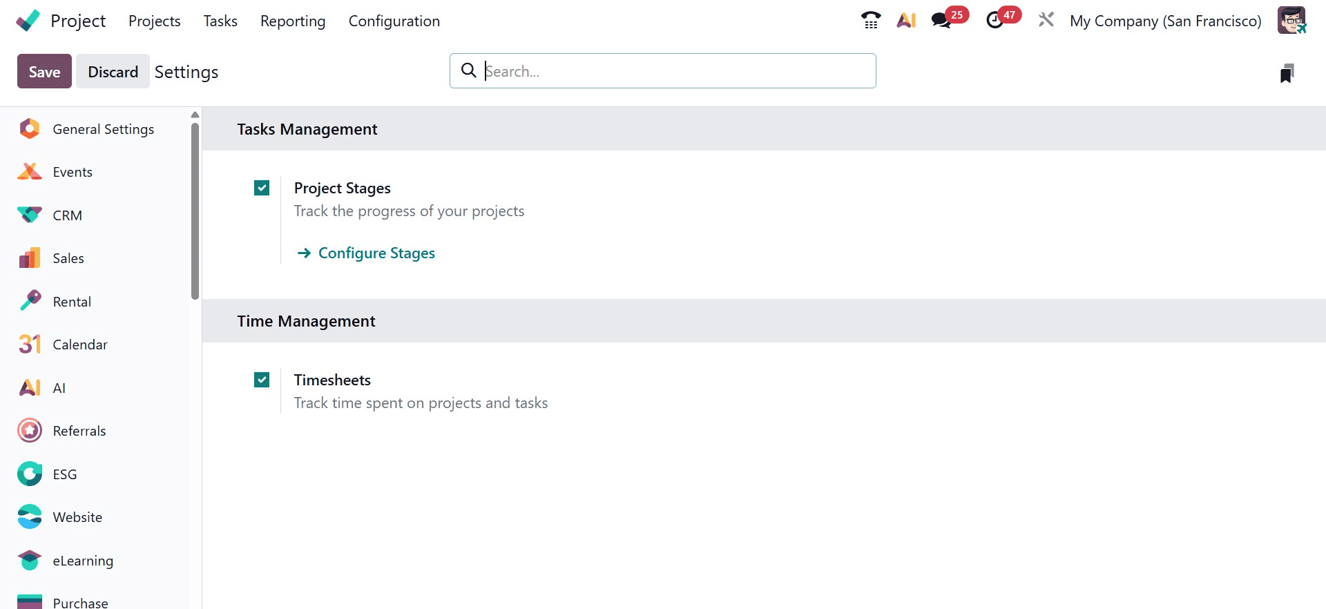View activities with 47 pending items
The height and width of the screenshot is (609, 1326).
tap(995, 20)
